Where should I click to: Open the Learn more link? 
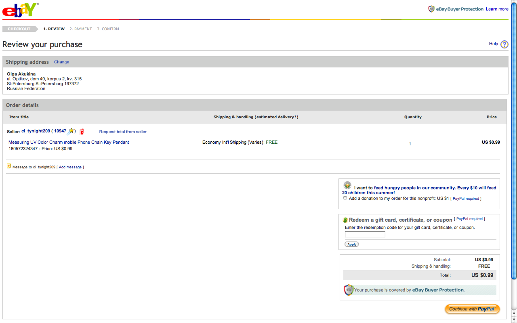click(497, 9)
